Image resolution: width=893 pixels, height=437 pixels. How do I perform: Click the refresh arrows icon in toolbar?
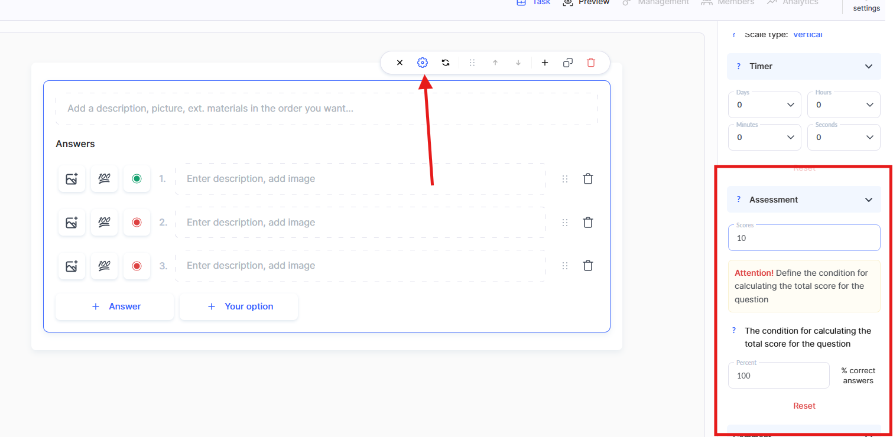pyautogui.click(x=446, y=63)
